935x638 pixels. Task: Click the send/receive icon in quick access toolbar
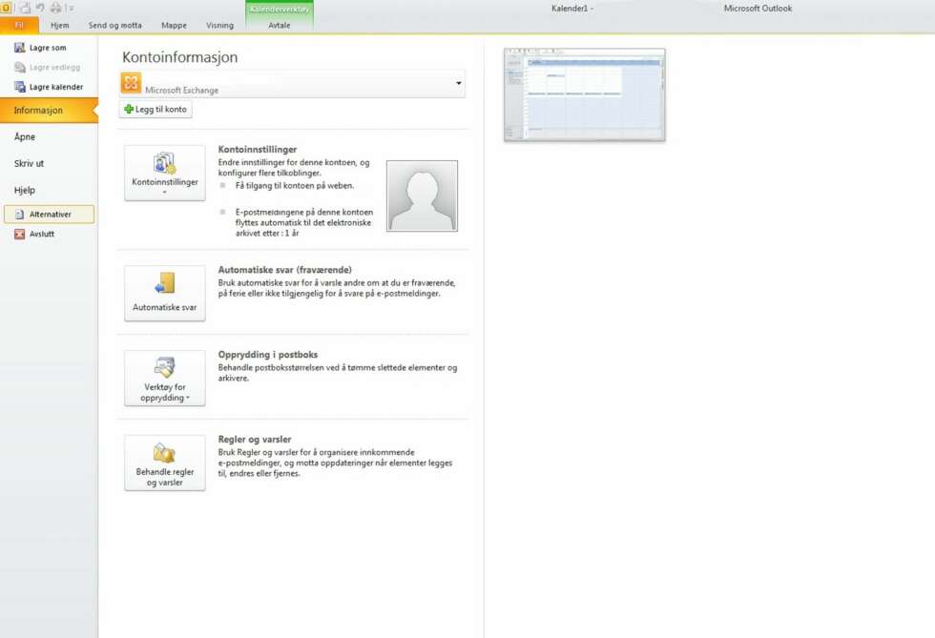tap(26, 8)
